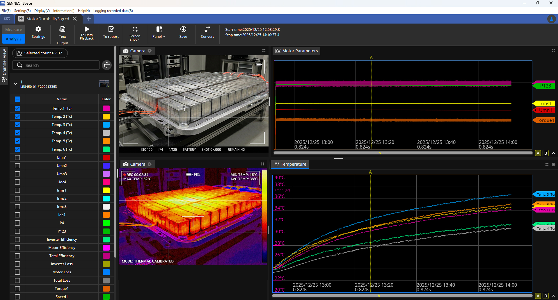Open the user account icon
The height and width of the screenshot is (300, 558).
click(x=551, y=19)
